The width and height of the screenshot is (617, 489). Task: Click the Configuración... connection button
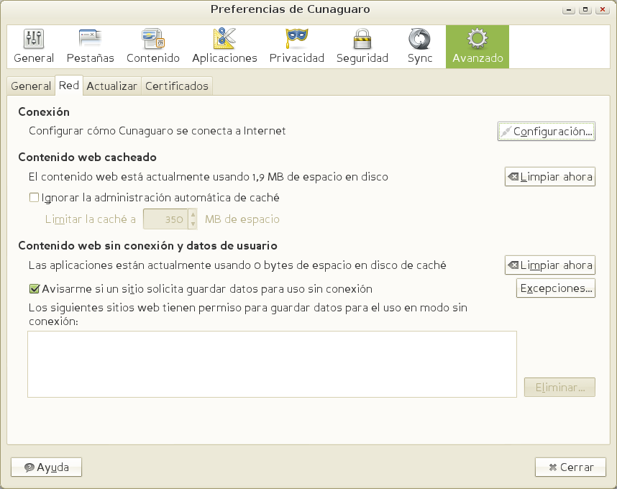point(547,132)
